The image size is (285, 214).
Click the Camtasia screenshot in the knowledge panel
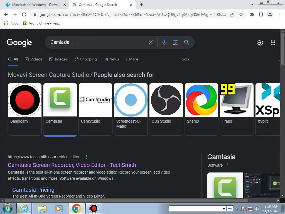click(262, 185)
